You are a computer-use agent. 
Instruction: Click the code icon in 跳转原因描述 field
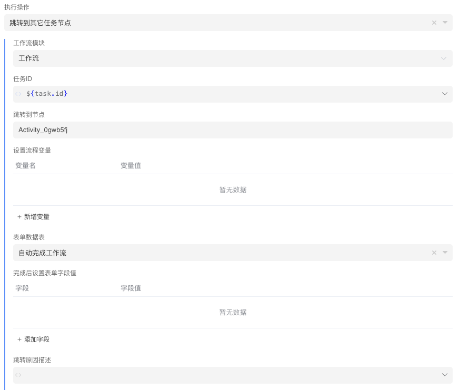tap(19, 375)
